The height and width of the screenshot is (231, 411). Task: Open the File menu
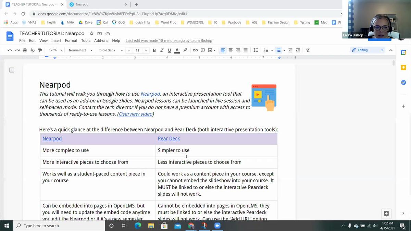point(22,40)
